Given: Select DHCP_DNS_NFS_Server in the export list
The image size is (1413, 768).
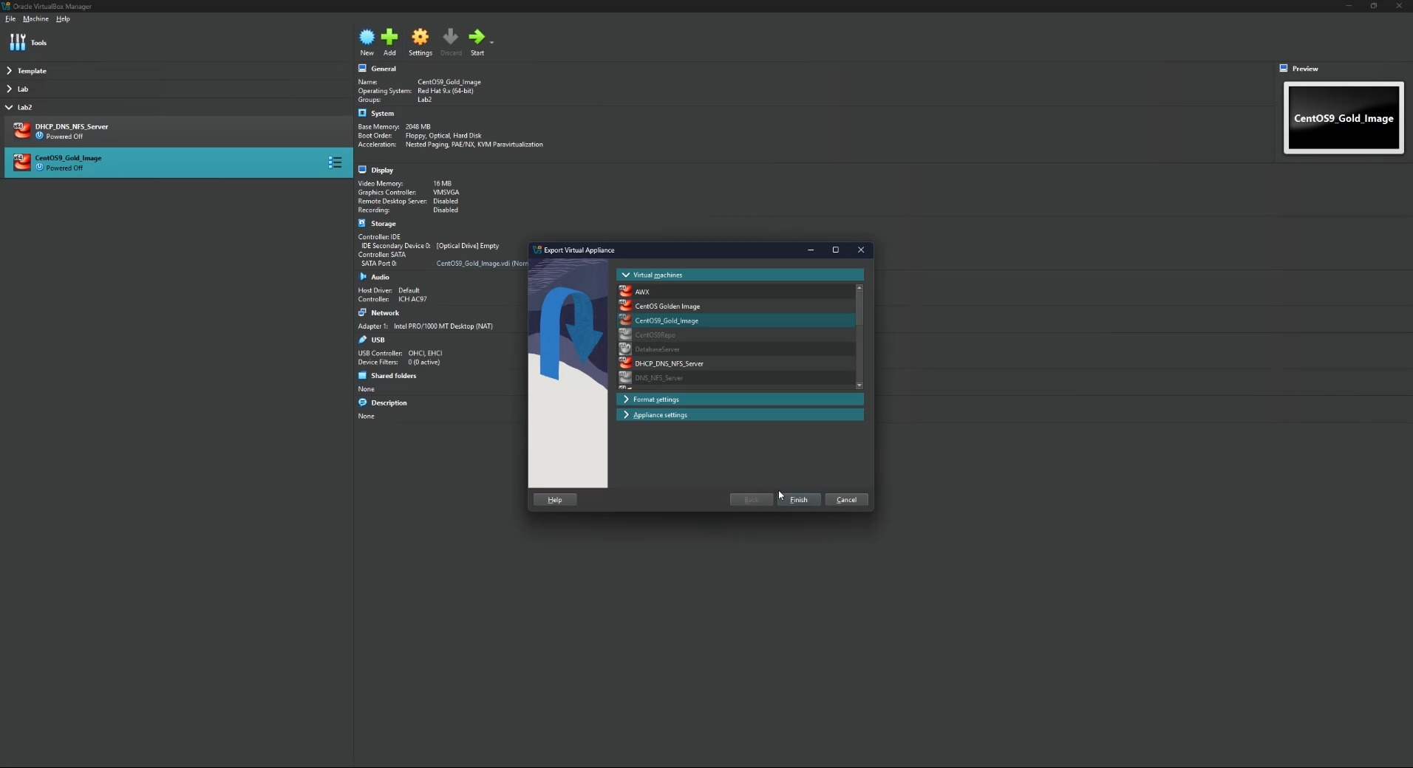Looking at the screenshot, I should pyautogui.click(x=736, y=363).
